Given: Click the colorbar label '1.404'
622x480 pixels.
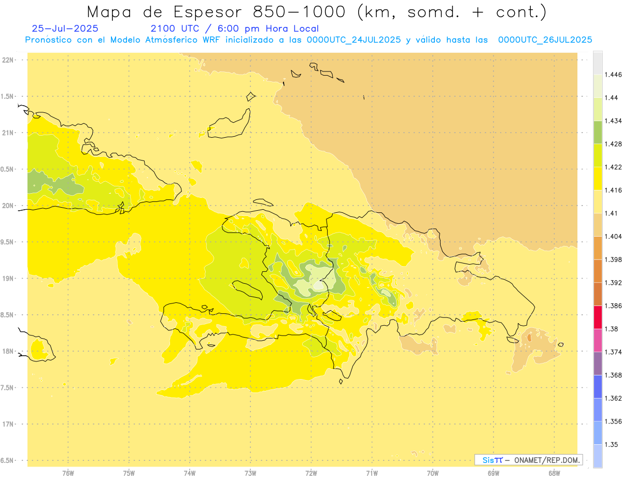Looking at the screenshot, I should pos(613,236).
